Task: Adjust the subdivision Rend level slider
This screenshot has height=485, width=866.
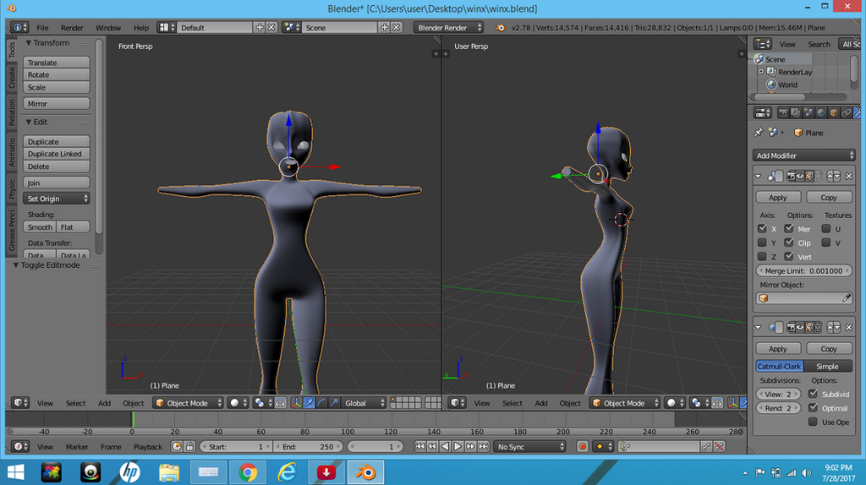Action: point(778,408)
